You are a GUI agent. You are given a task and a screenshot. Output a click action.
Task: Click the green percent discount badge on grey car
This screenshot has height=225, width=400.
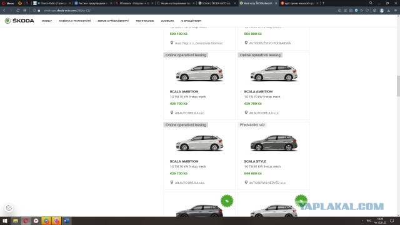coord(227,201)
